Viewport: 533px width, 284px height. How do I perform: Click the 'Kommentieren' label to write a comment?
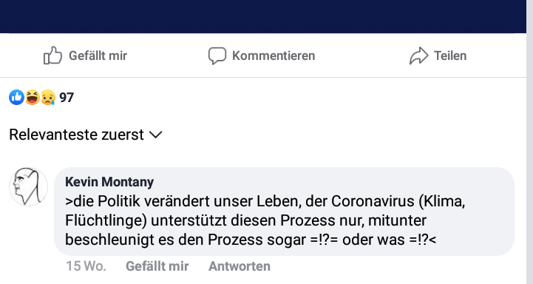(x=274, y=55)
